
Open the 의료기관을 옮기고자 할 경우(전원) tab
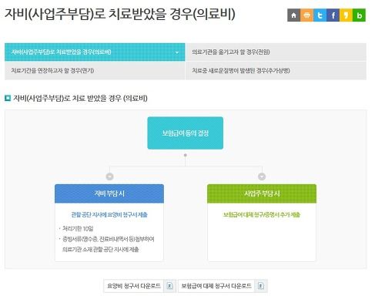pyautogui.click(x=276, y=52)
